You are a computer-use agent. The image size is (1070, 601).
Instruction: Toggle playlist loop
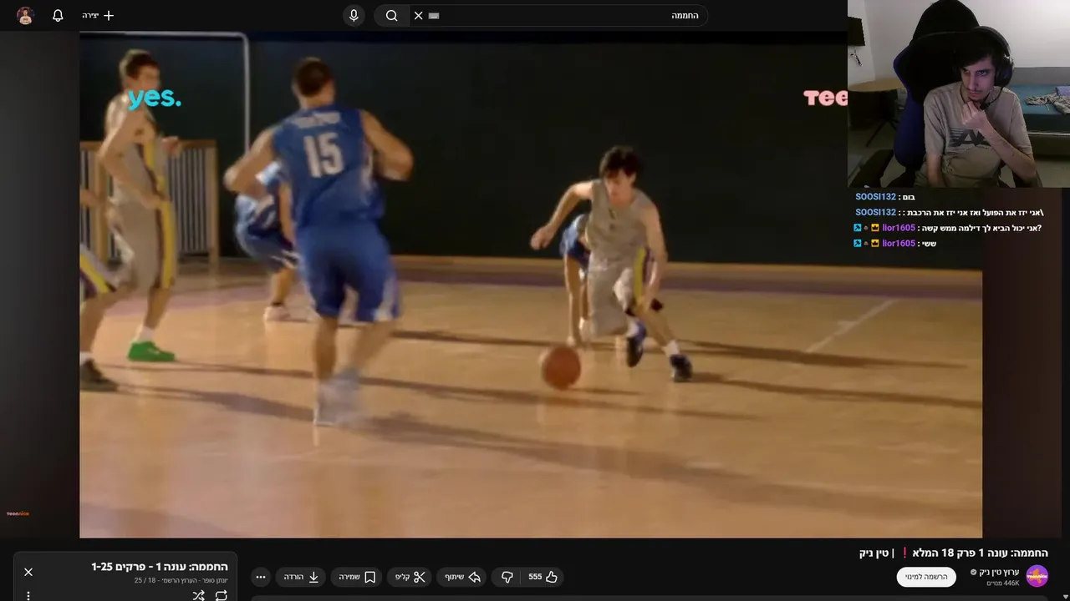click(x=221, y=596)
